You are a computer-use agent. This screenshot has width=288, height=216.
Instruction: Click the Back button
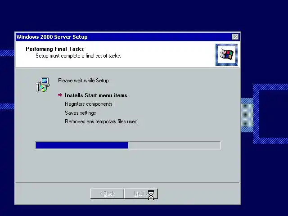(107, 193)
